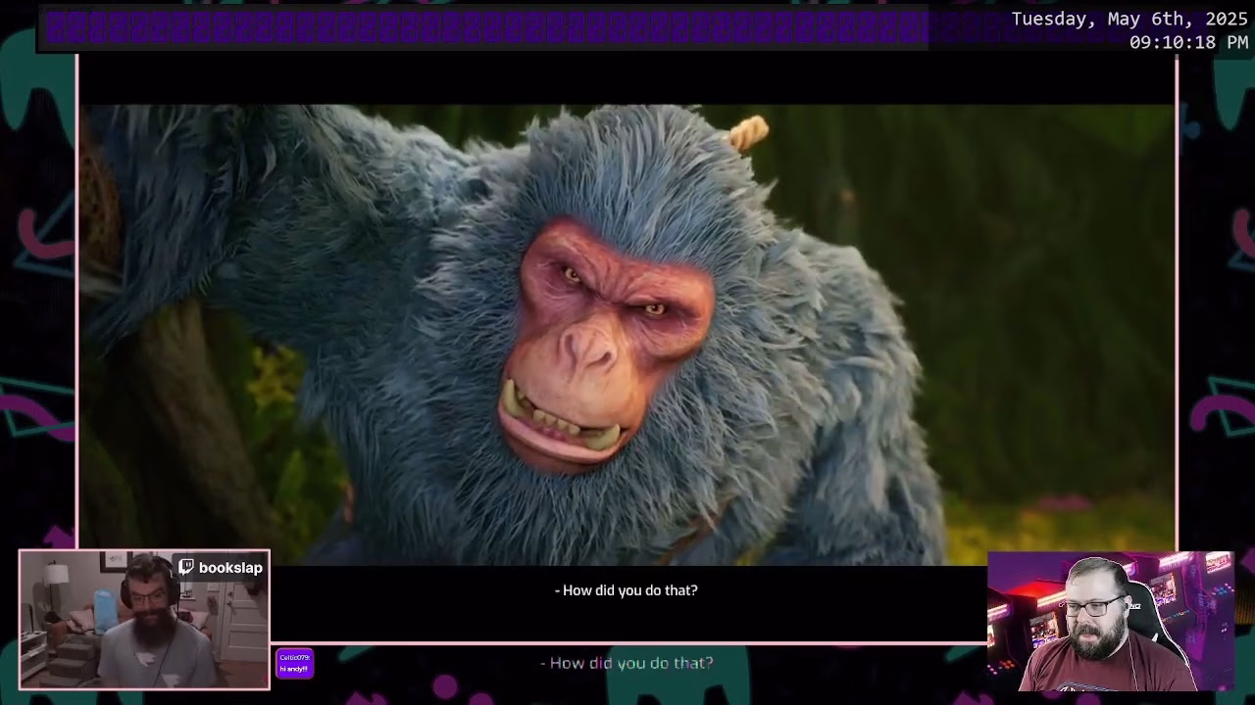The height and width of the screenshot is (705, 1255).
Task: Select the right webcam feed with arcade machines
Action: tap(1110, 623)
